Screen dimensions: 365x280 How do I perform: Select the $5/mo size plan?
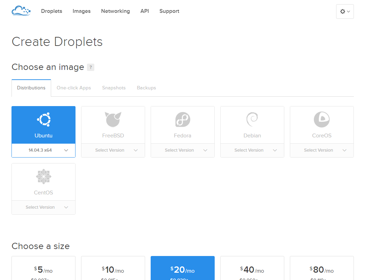(43, 270)
